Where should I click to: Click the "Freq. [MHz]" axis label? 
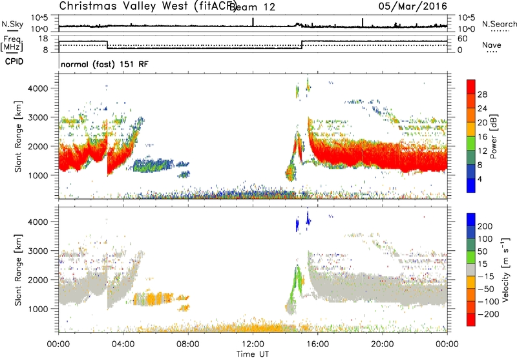pyautogui.click(x=12, y=44)
